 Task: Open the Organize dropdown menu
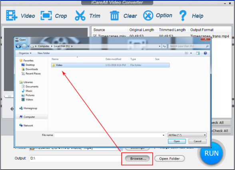pos(25,53)
